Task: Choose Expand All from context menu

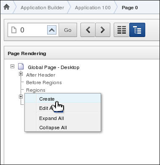Action: point(63,118)
